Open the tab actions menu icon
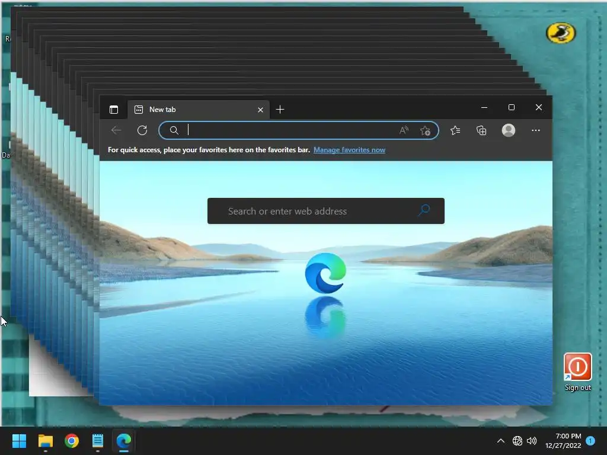 pos(114,110)
